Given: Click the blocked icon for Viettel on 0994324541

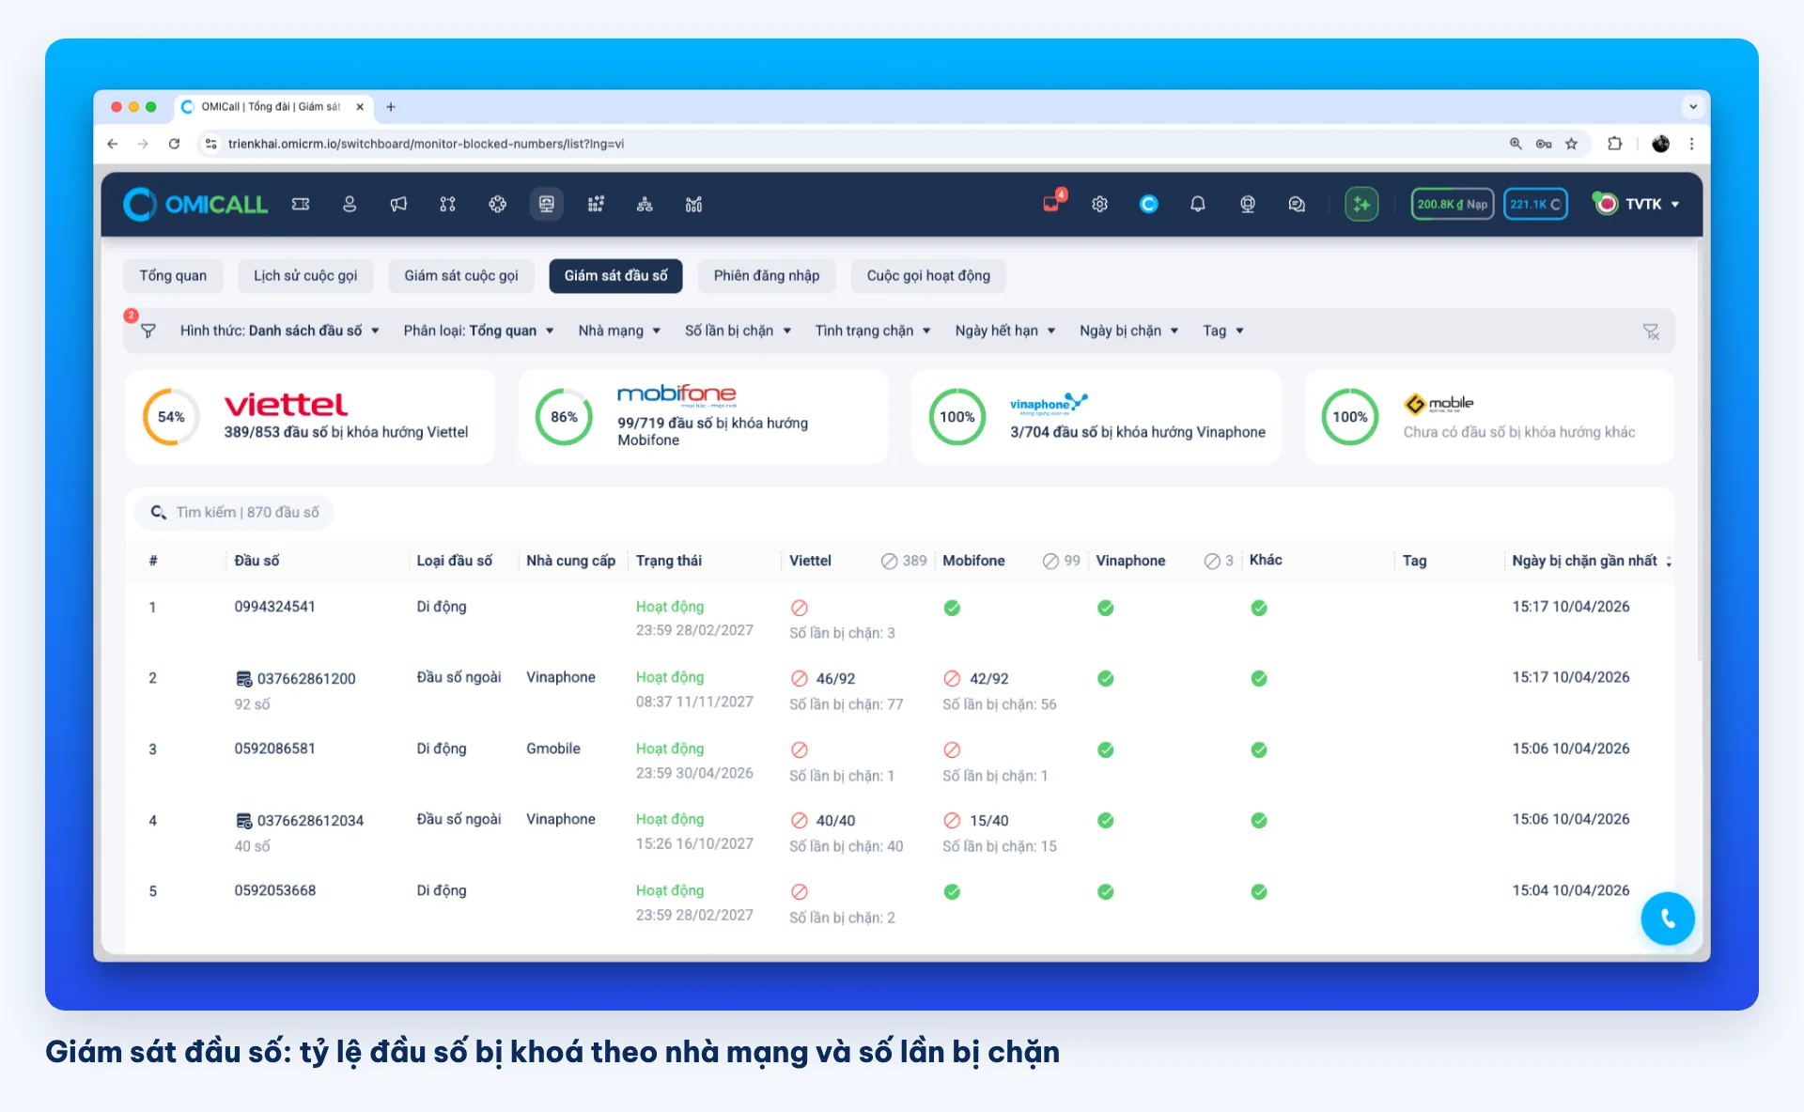Looking at the screenshot, I should [800, 608].
